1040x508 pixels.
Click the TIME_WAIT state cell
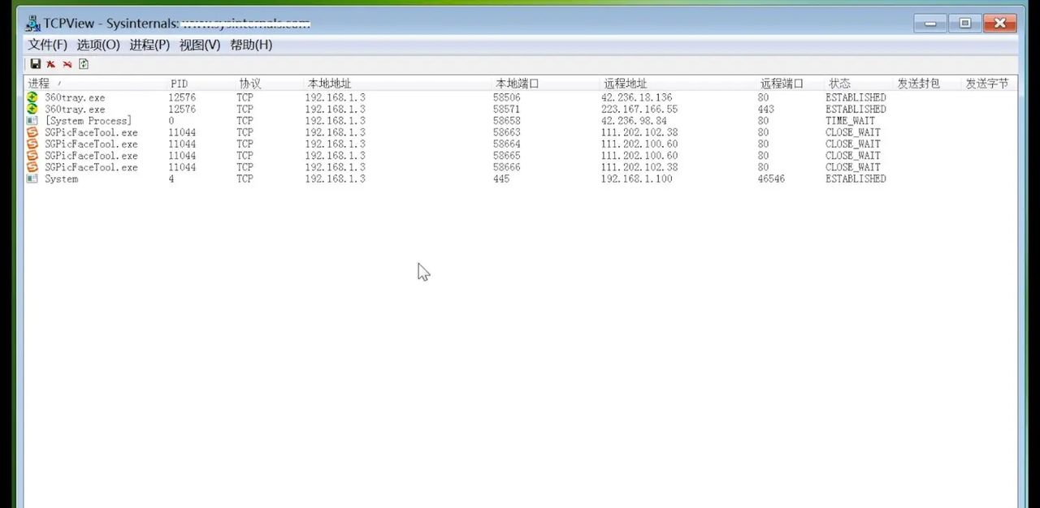coord(851,121)
